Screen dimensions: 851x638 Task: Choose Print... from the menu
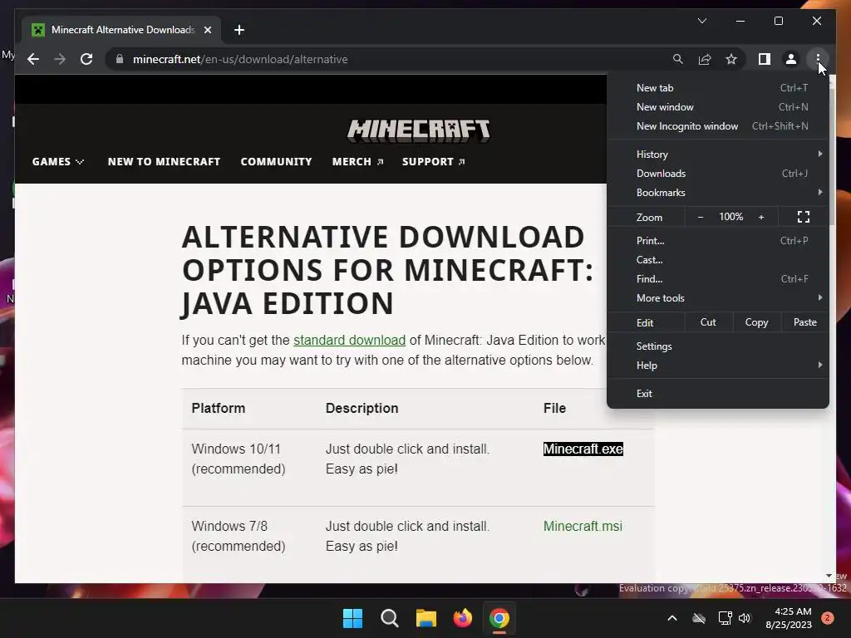click(718, 240)
